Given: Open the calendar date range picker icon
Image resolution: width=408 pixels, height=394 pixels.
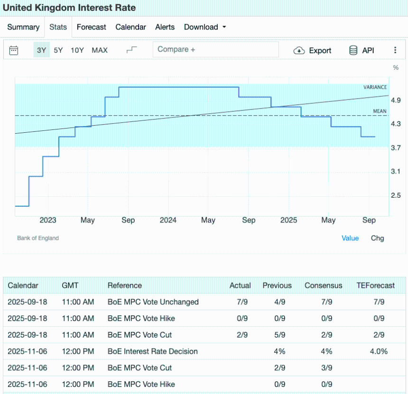Looking at the screenshot, I should tap(14, 50).
